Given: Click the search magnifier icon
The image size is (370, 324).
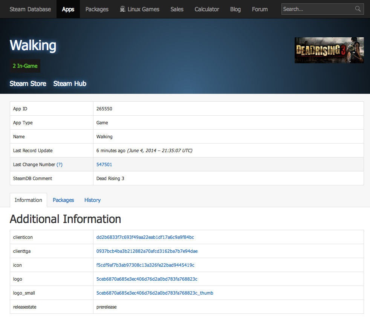Looking at the screenshot, I should [358, 9].
